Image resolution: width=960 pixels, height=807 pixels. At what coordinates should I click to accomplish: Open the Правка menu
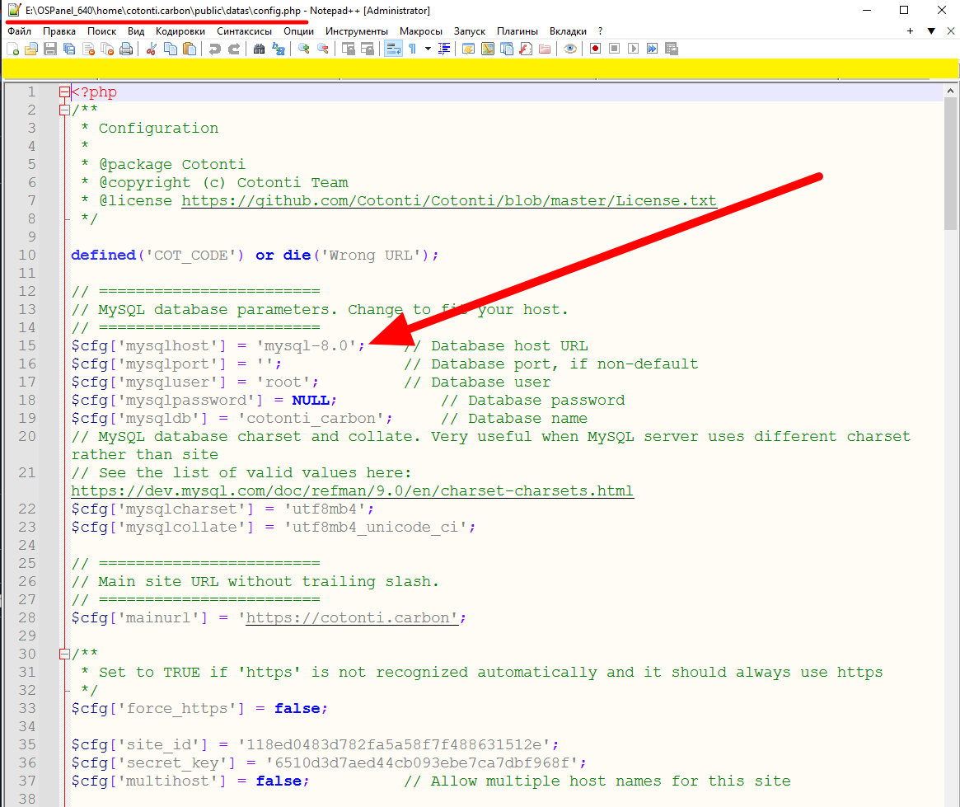[x=59, y=31]
